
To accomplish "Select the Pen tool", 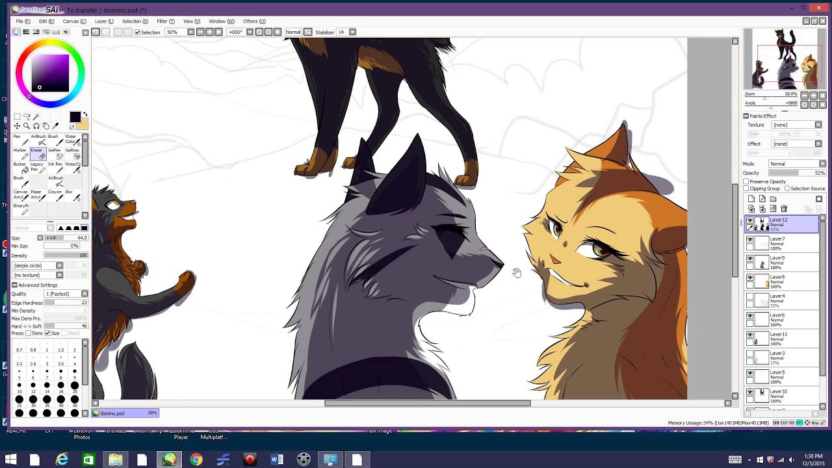I will click(x=21, y=140).
